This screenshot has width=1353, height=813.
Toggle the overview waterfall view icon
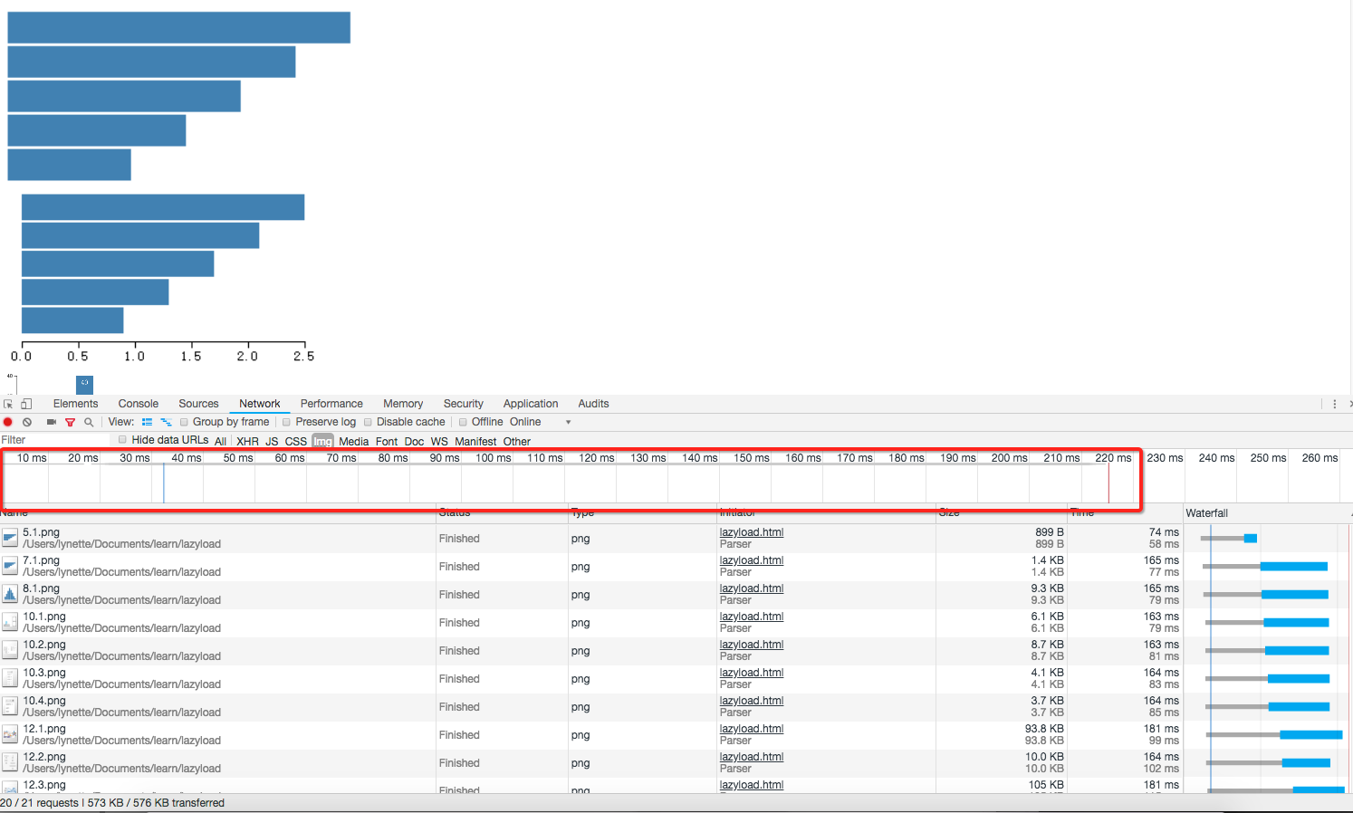(166, 422)
